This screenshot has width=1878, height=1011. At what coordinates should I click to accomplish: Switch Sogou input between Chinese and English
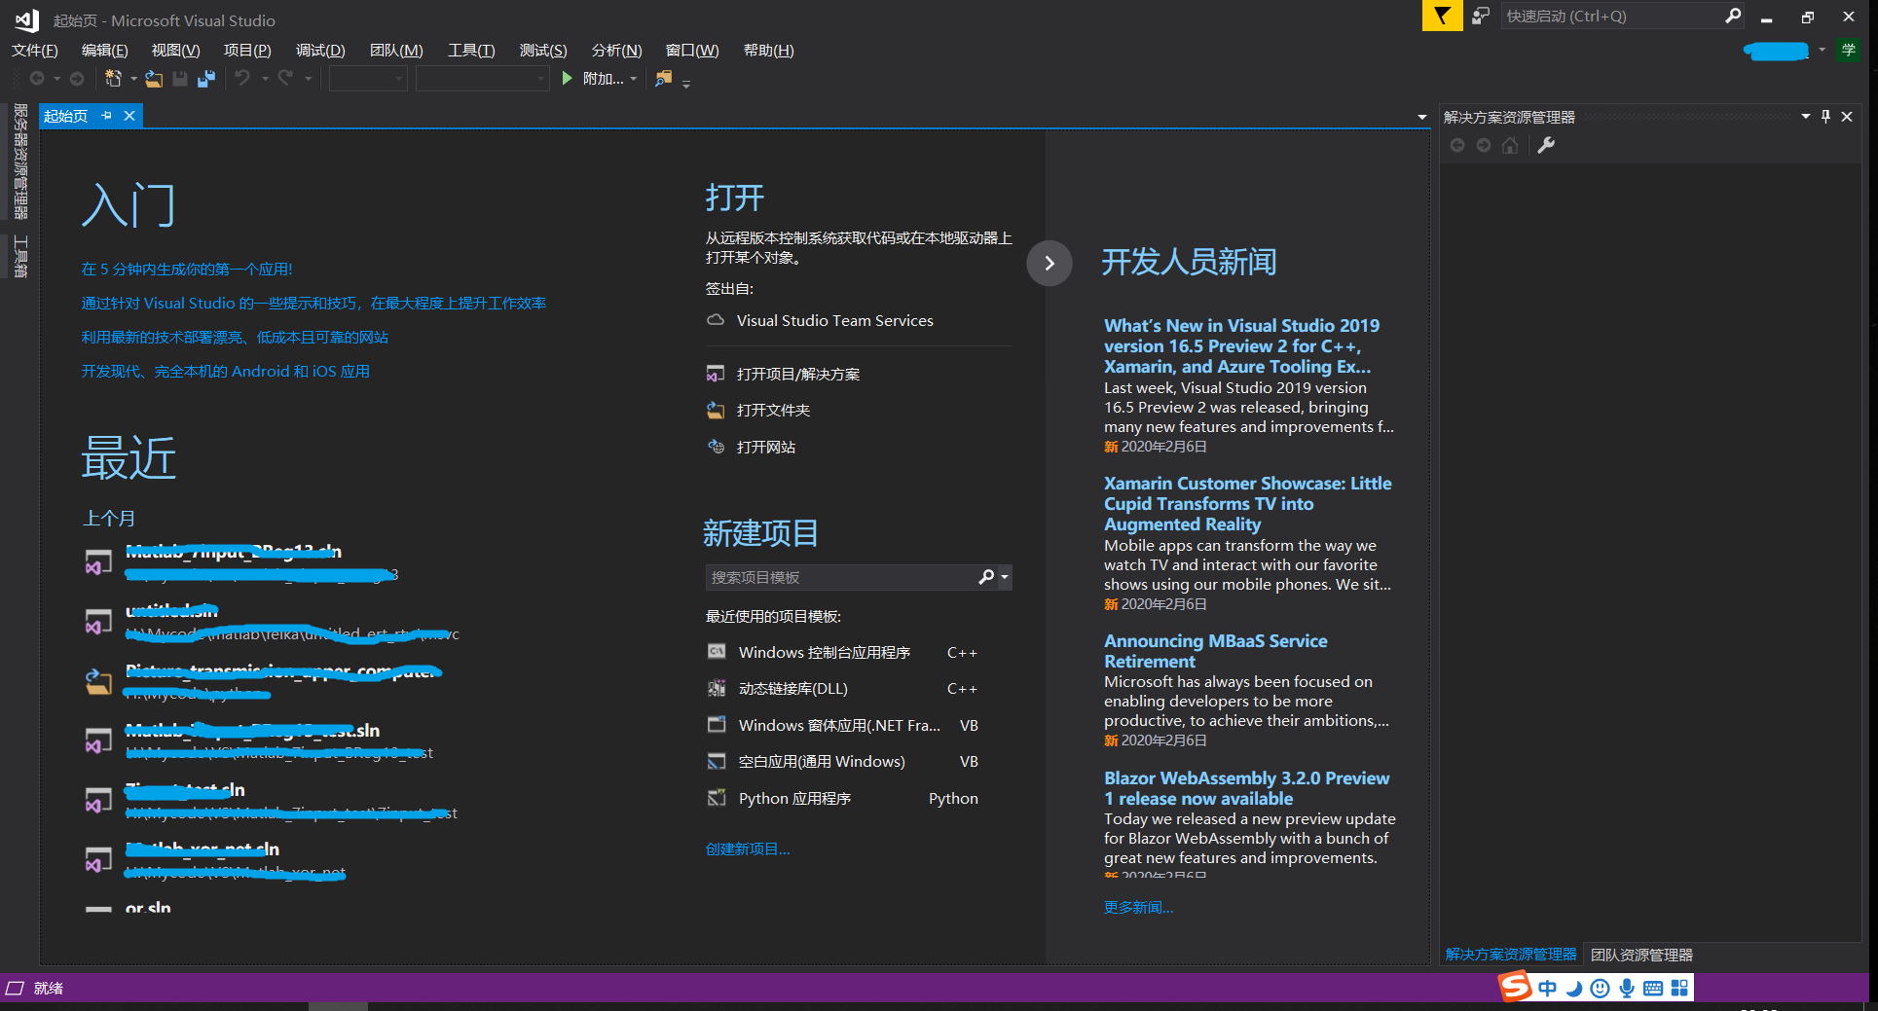(1547, 987)
